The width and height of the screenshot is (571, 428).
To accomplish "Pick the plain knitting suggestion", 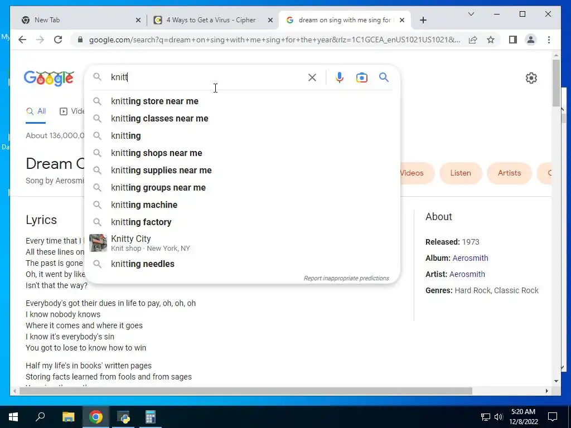I will coord(242,136).
